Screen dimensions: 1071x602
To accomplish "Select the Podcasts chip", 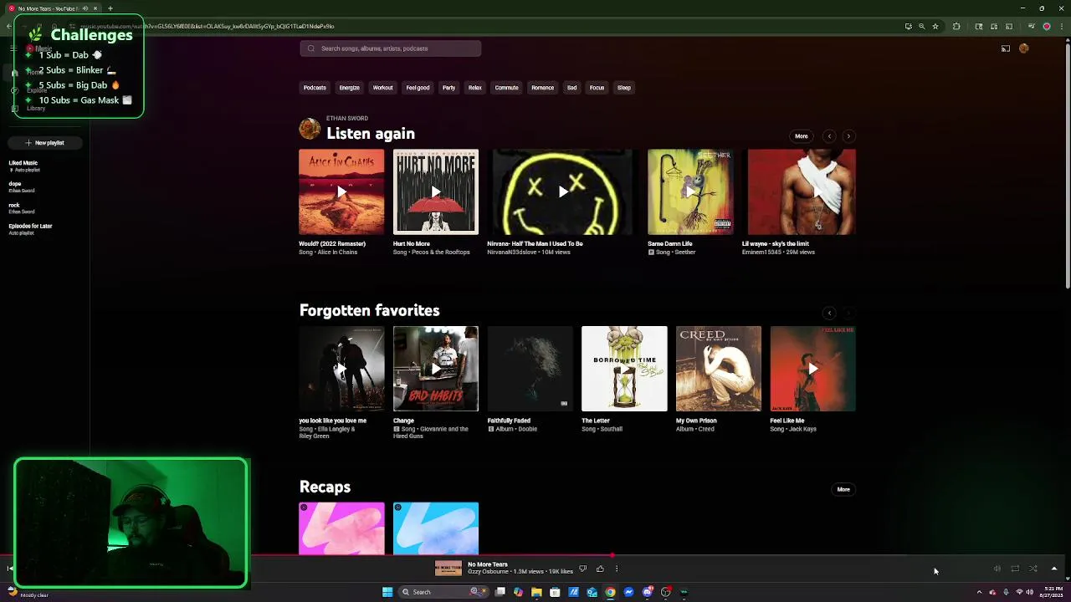I will pyautogui.click(x=315, y=88).
